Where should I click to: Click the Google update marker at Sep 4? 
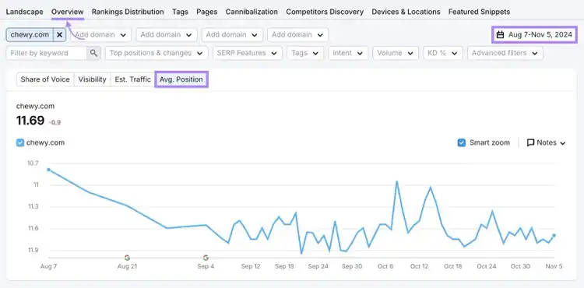coord(206,258)
